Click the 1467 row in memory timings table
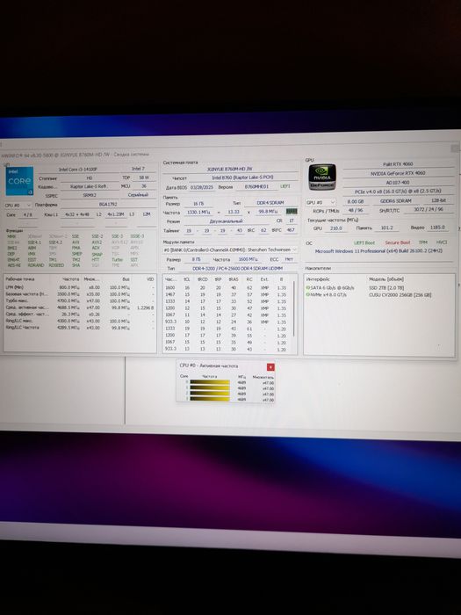The image size is (461, 615). 227,294
